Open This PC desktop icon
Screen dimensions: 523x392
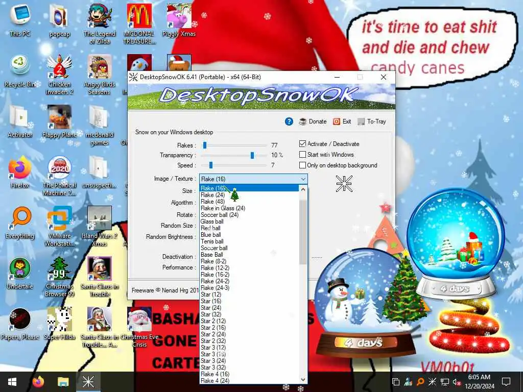click(x=20, y=19)
